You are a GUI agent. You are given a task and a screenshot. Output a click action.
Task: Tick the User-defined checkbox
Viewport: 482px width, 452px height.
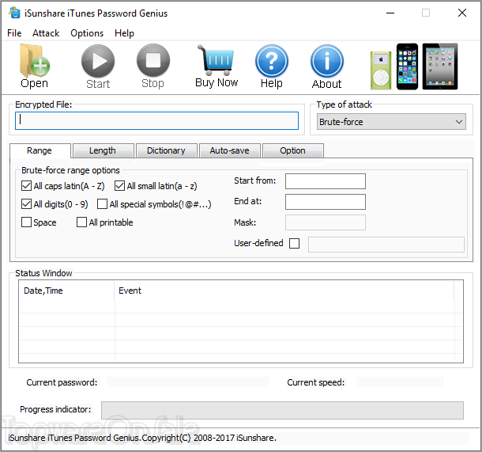coord(294,243)
